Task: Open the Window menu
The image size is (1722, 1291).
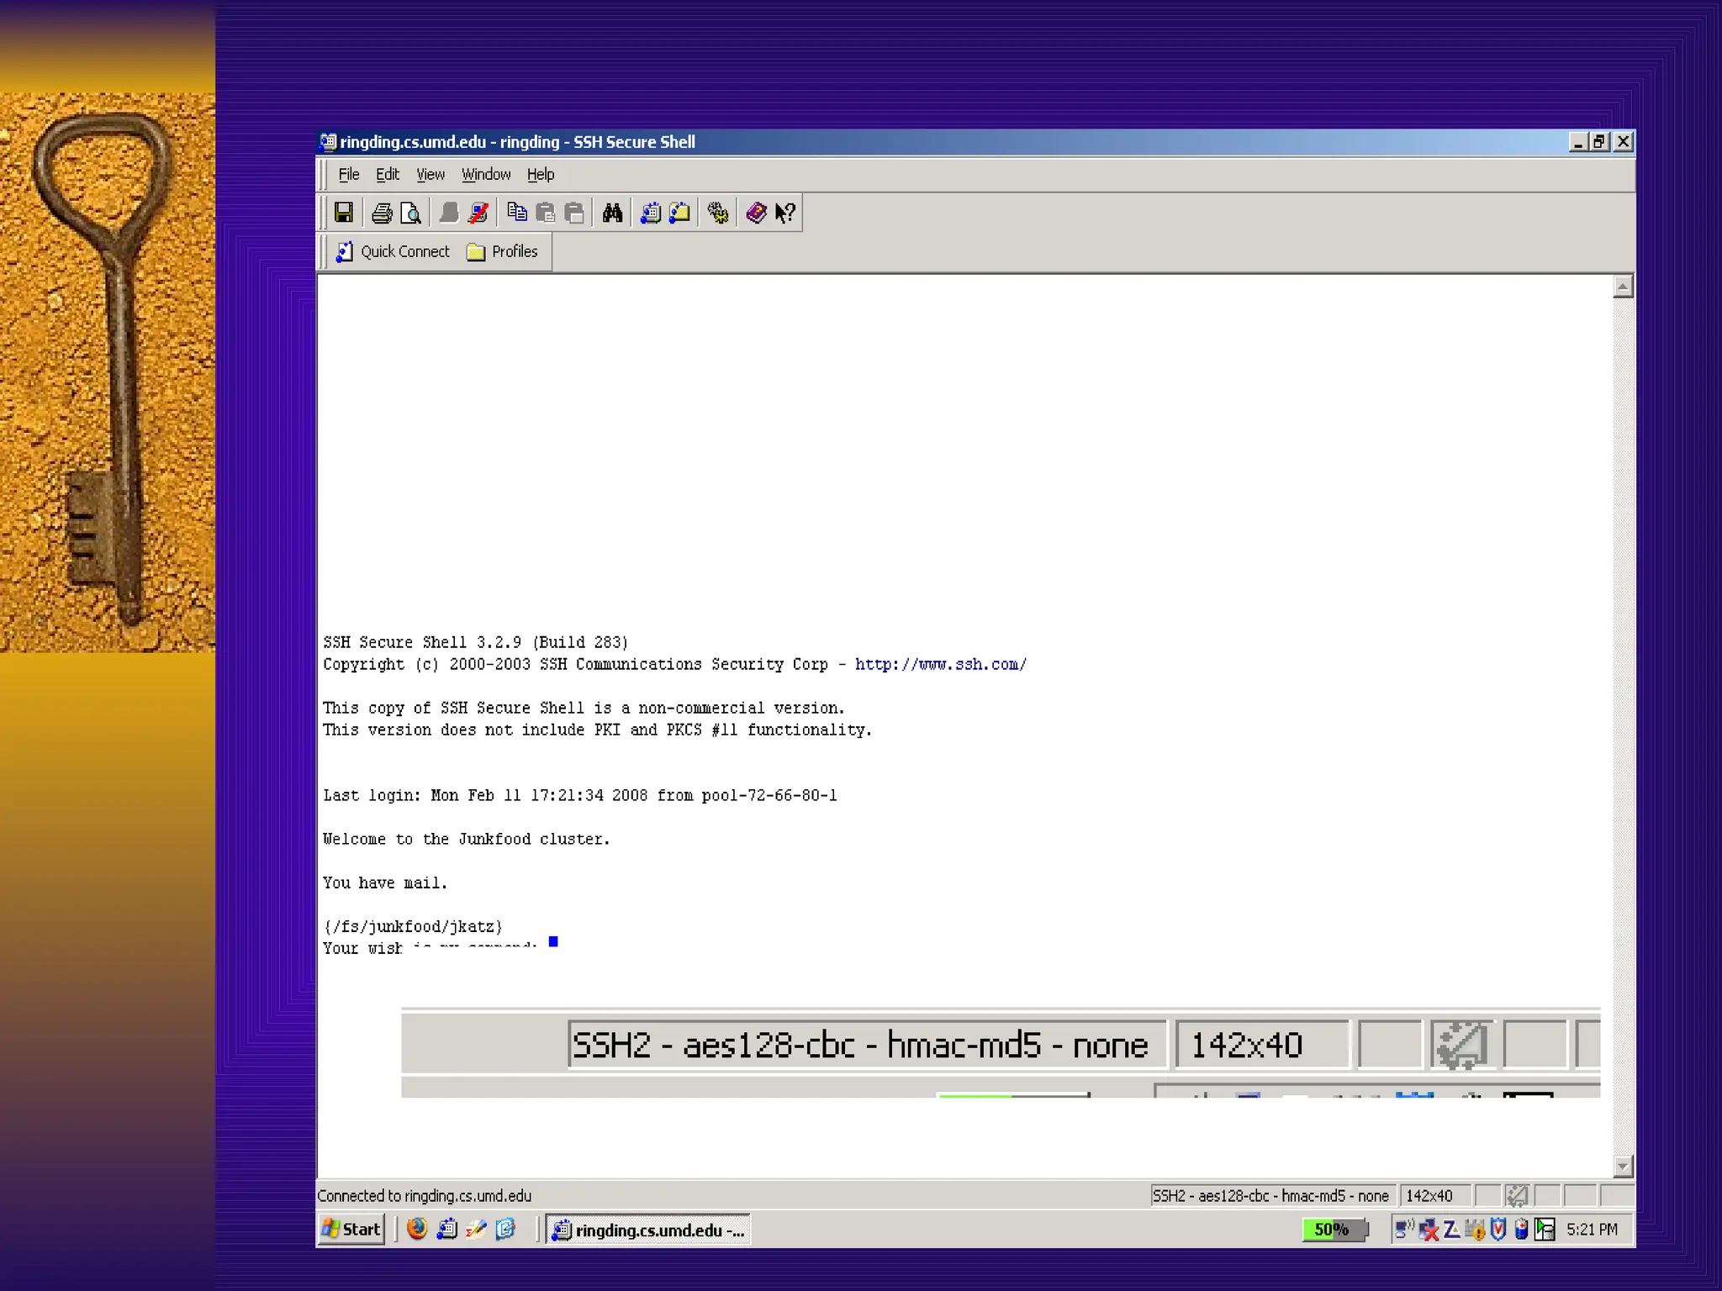Action: pyautogui.click(x=485, y=174)
